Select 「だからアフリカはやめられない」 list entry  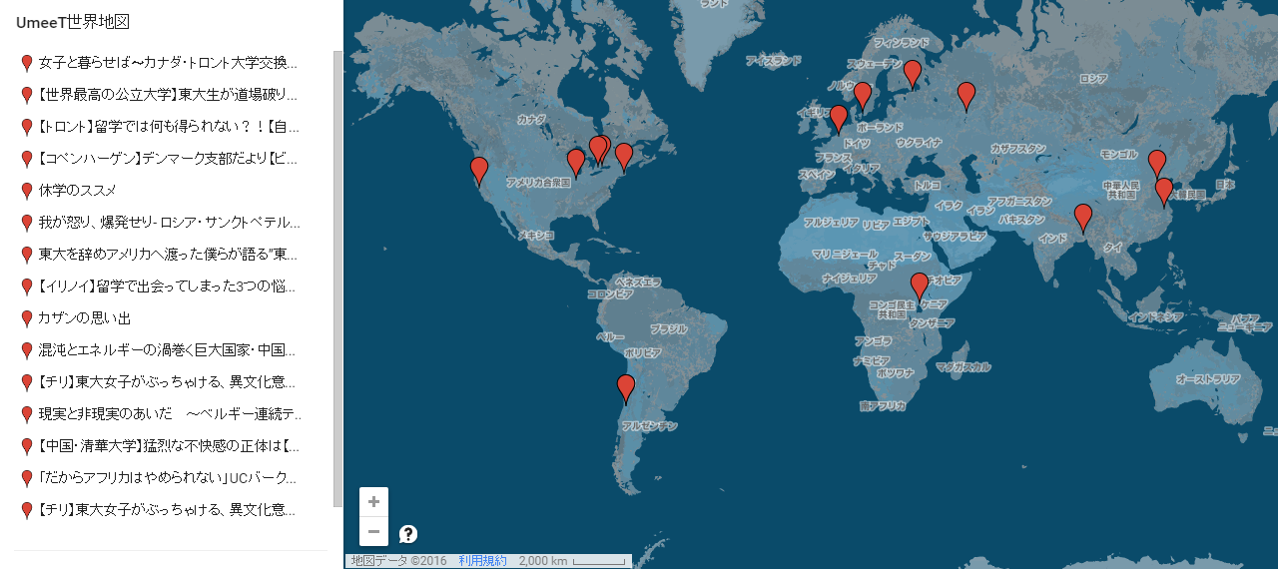168,478
